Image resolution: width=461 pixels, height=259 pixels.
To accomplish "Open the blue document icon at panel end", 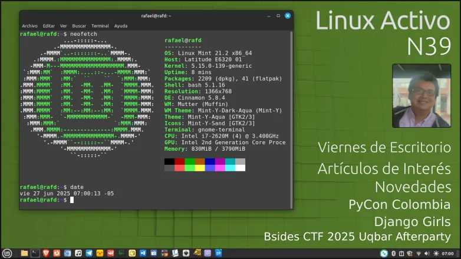I will tap(219, 253).
